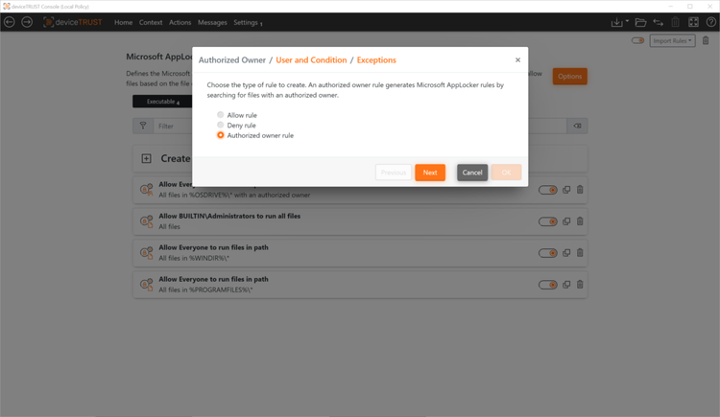Delete the %OSDRIVE% authorized owner rule
Screen dimensions: 720x417
pos(580,190)
